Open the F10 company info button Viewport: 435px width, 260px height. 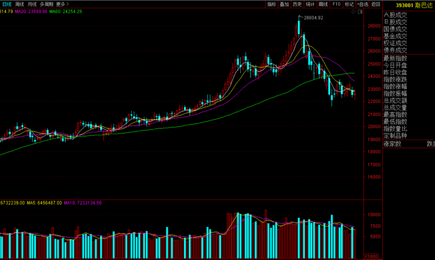(x=336, y=4)
